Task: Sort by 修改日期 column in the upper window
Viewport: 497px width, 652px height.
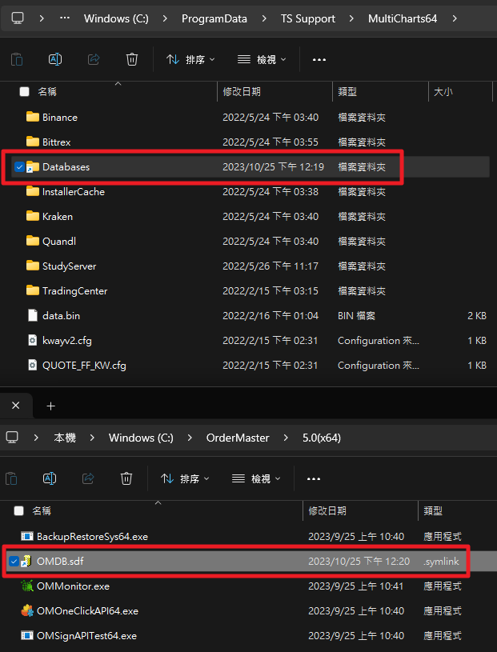Action: point(242,91)
